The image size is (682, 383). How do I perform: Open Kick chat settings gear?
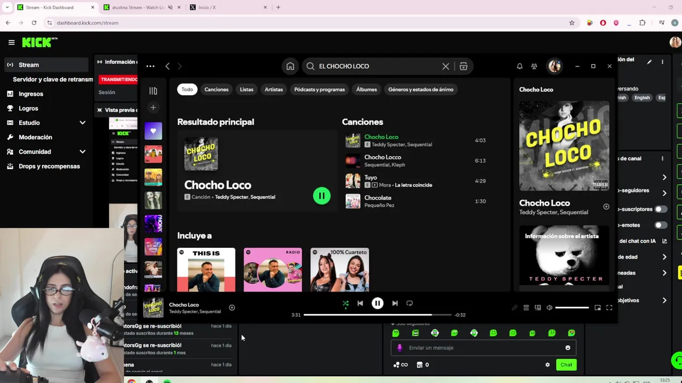pos(547,365)
